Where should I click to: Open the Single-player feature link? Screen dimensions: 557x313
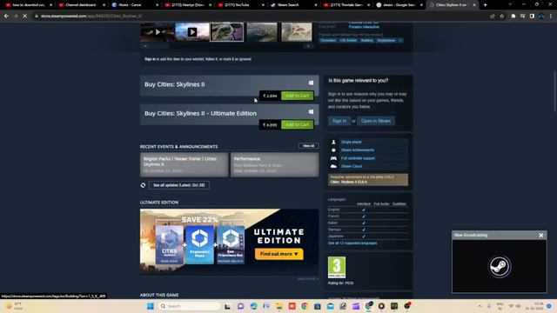[352, 142]
